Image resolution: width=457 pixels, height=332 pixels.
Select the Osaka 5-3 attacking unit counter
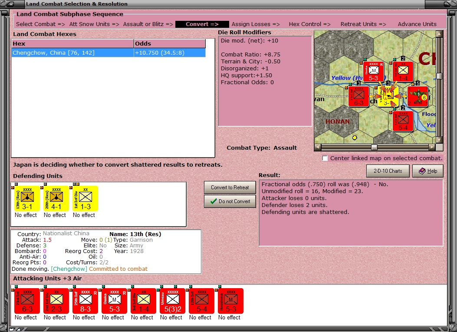pos(114,301)
